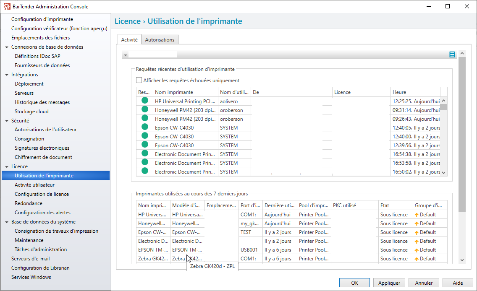Image resolution: width=477 pixels, height=291 pixels.
Task: Click green status circle for 16:54:38 request
Action: (145, 153)
